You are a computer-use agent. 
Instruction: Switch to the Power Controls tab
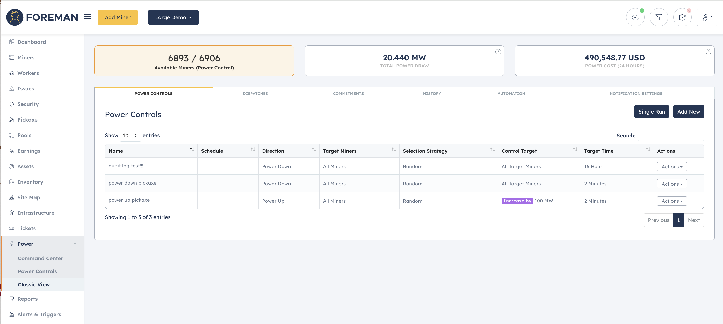coord(153,94)
